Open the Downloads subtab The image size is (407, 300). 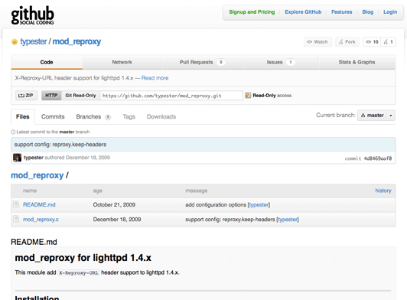point(161,116)
